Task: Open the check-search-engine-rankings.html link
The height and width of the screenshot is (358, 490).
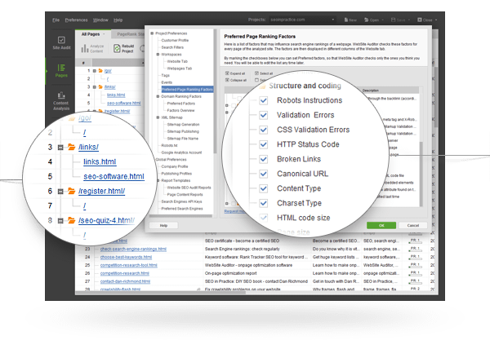Action: point(133,249)
